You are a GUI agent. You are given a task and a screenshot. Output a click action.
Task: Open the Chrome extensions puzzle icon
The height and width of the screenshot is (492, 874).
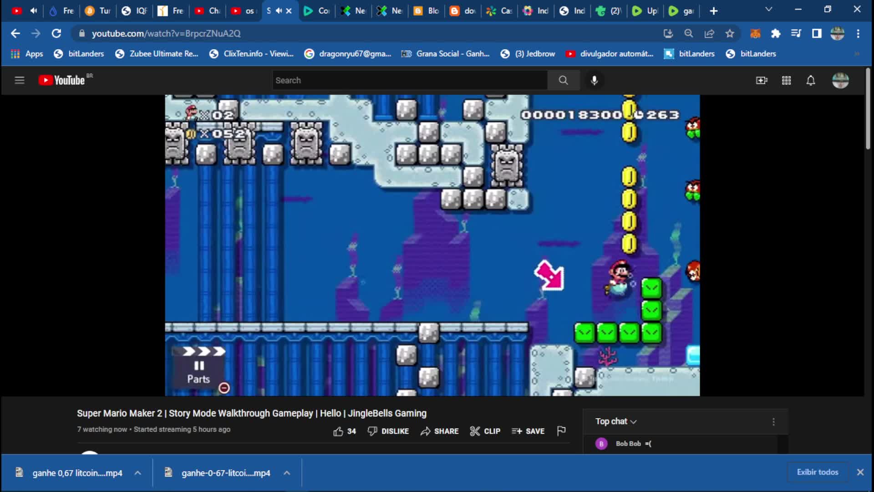coord(776,33)
